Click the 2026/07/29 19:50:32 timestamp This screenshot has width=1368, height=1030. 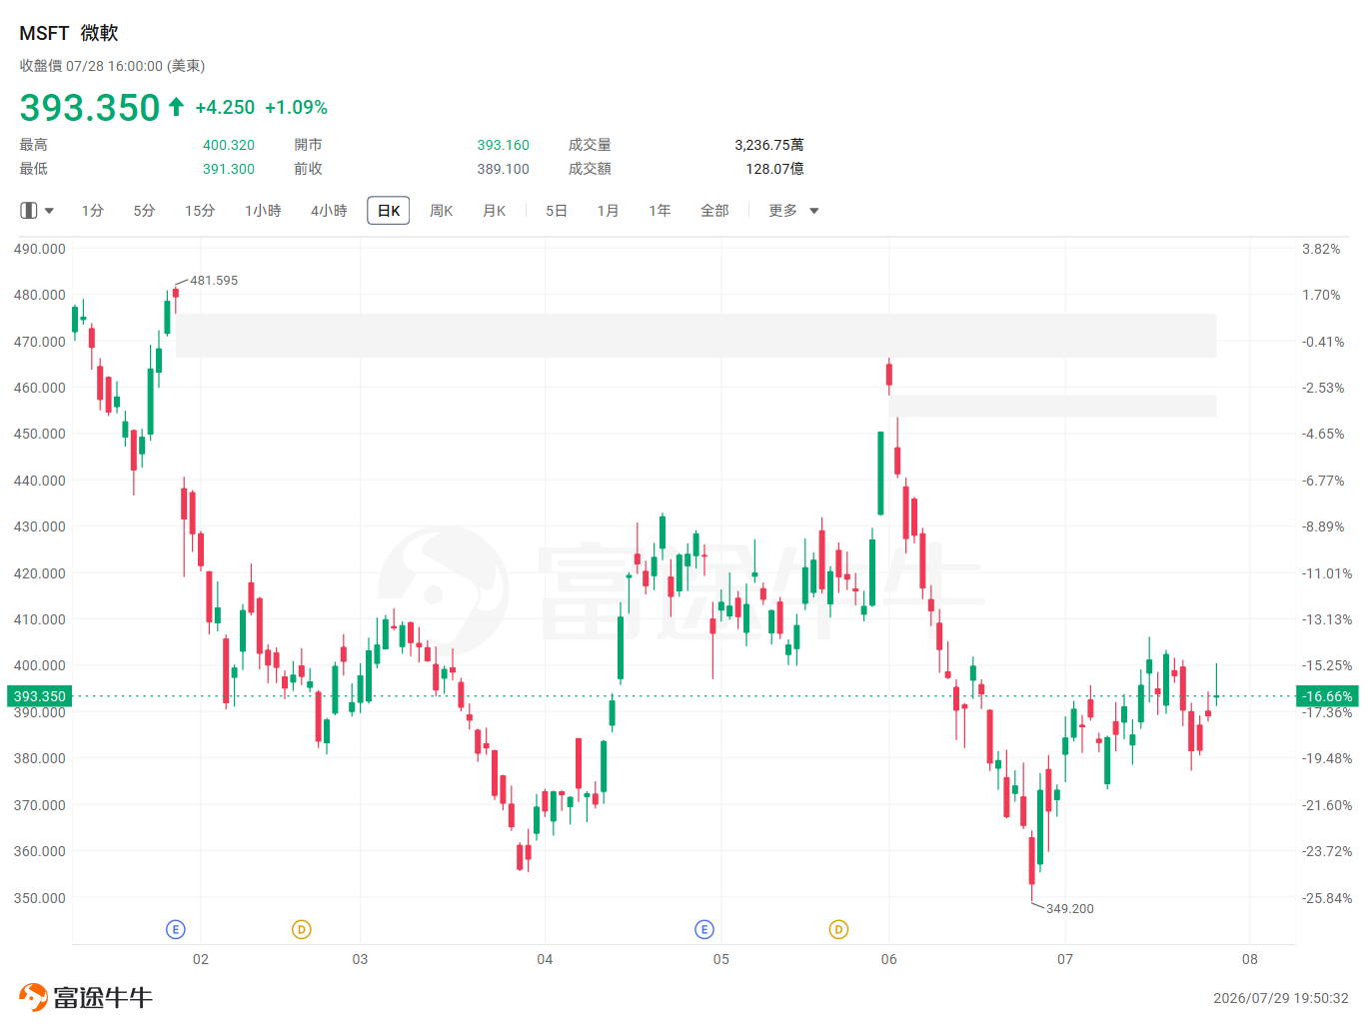(1281, 998)
